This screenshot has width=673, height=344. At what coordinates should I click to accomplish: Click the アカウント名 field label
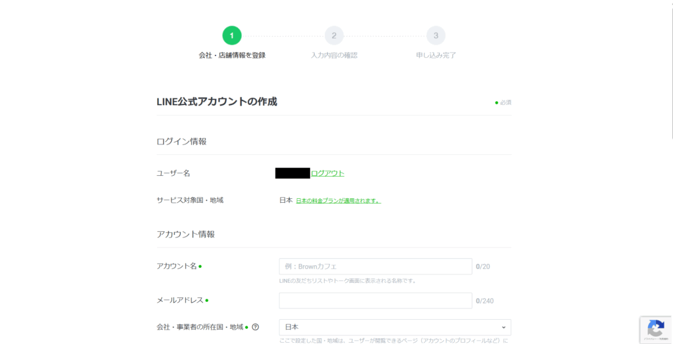pos(176,266)
